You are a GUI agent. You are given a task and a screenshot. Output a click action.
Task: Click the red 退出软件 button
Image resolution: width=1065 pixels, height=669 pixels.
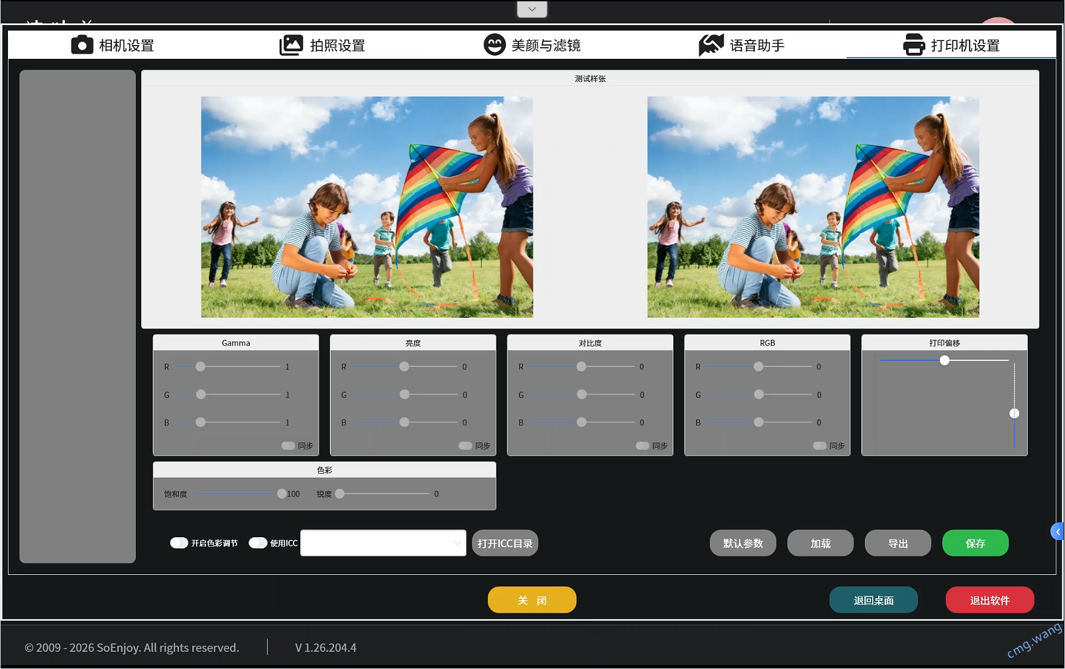989,600
